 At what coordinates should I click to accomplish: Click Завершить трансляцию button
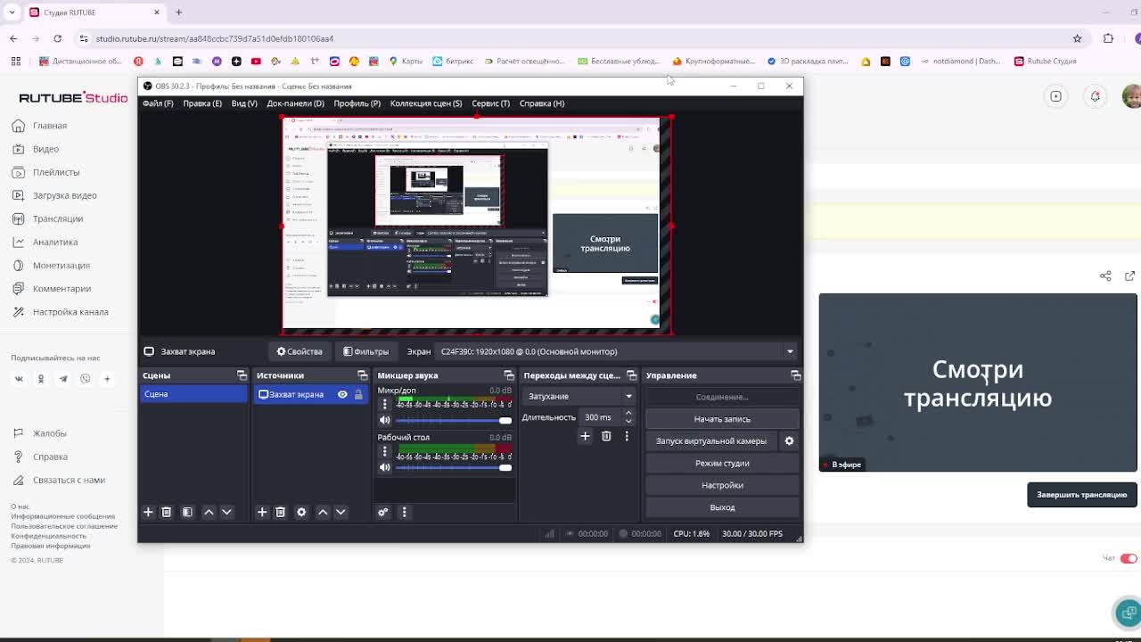click(1081, 495)
